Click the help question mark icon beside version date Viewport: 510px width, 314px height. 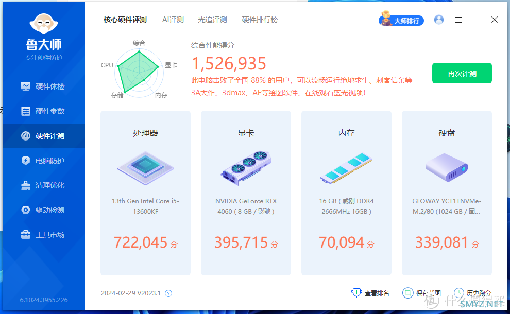[168, 293]
